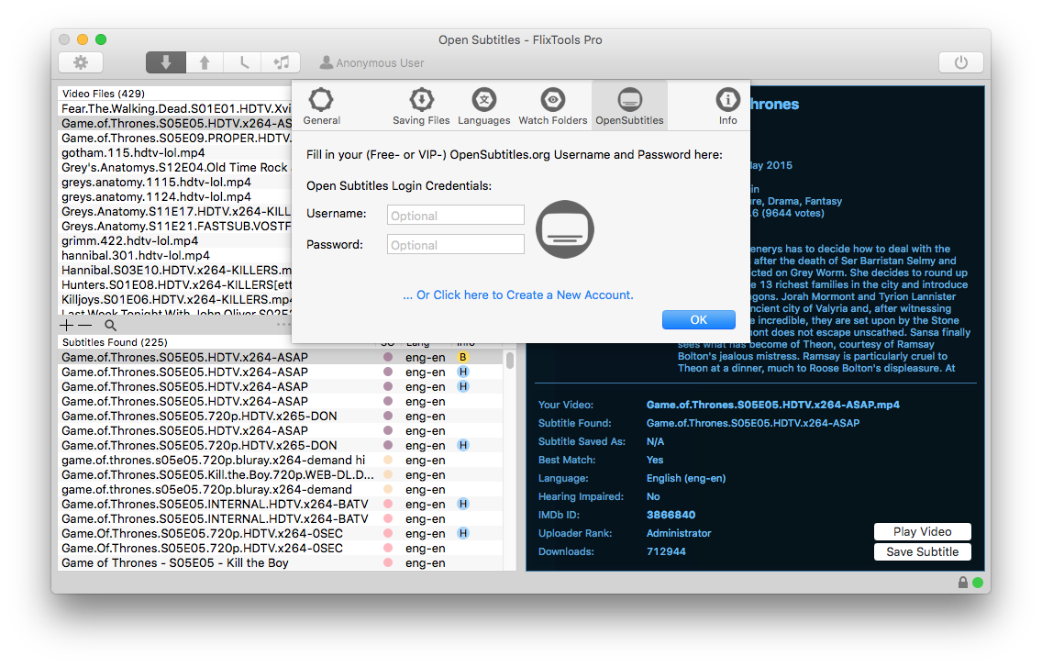Open the General preferences tab
Image resolution: width=1042 pixels, height=667 pixels.
pyautogui.click(x=322, y=106)
